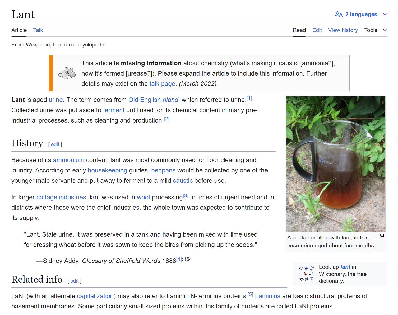Open the capitalization link
Viewport: 398px width, 315px height.
tap(95, 296)
